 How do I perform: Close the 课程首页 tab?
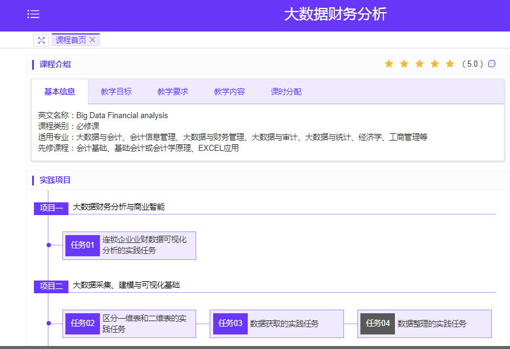click(x=92, y=40)
